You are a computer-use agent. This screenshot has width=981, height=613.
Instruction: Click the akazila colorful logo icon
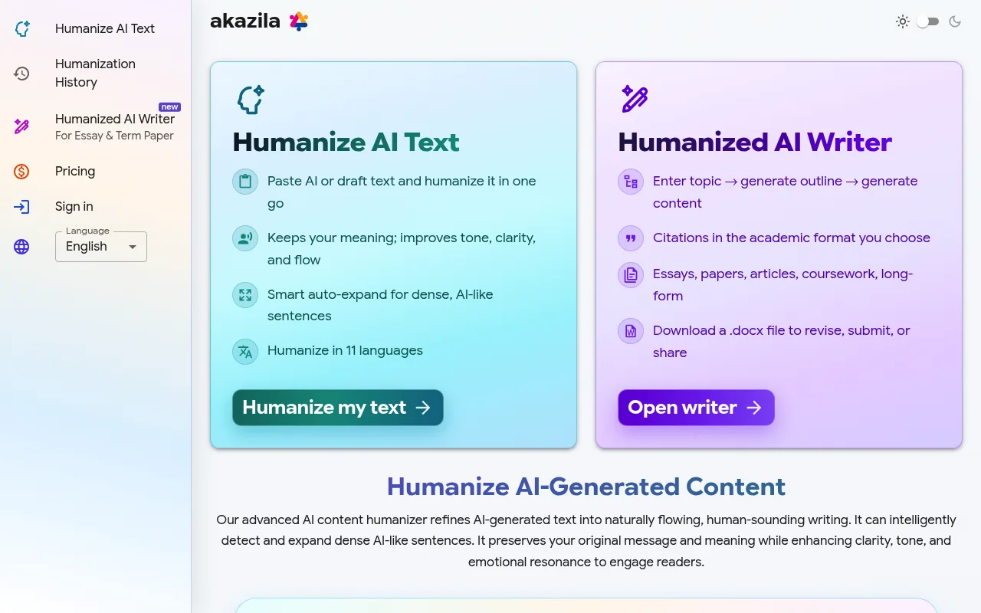299,21
